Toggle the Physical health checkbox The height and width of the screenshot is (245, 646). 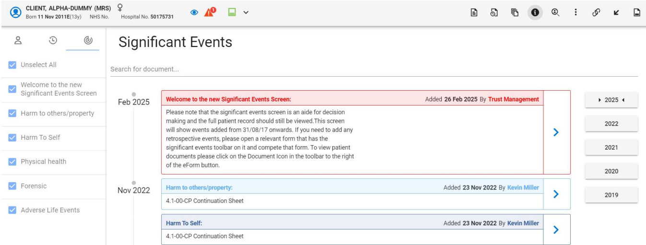click(13, 162)
